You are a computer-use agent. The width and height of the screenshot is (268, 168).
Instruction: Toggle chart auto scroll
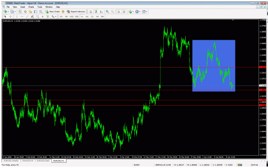click(119, 12)
